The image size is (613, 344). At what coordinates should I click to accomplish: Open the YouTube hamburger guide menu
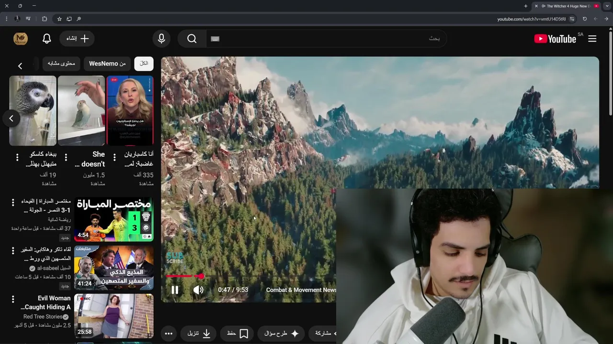[592, 39]
